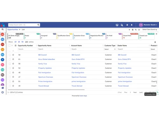Check the row 46 Fair Immigration checkbox
This screenshot has height=119, width=159.
tap(10, 73)
